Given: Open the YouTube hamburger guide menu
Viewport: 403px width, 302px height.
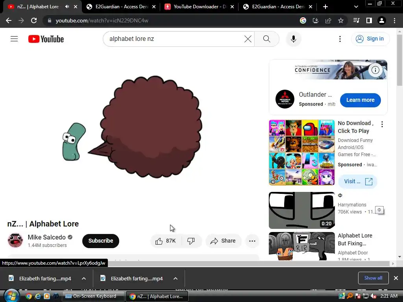Looking at the screenshot, I should pyautogui.click(x=14, y=39).
